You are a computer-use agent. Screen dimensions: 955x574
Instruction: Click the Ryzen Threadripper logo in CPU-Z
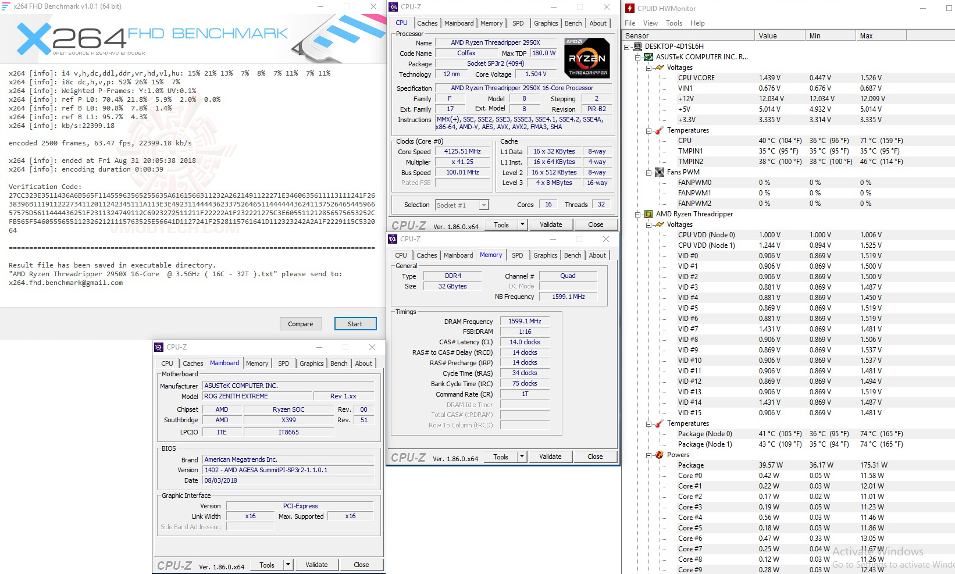click(587, 58)
